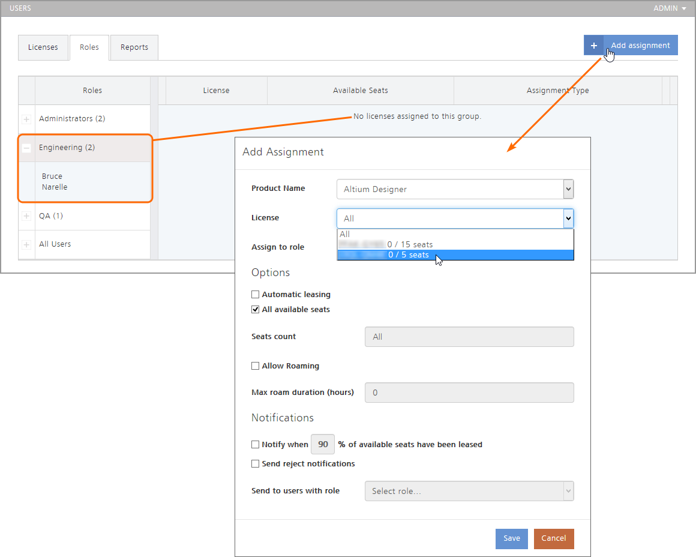This screenshot has width=696, height=557.
Task: Toggle the Allow Roaming checkbox
Action: (x=256, y=366)
